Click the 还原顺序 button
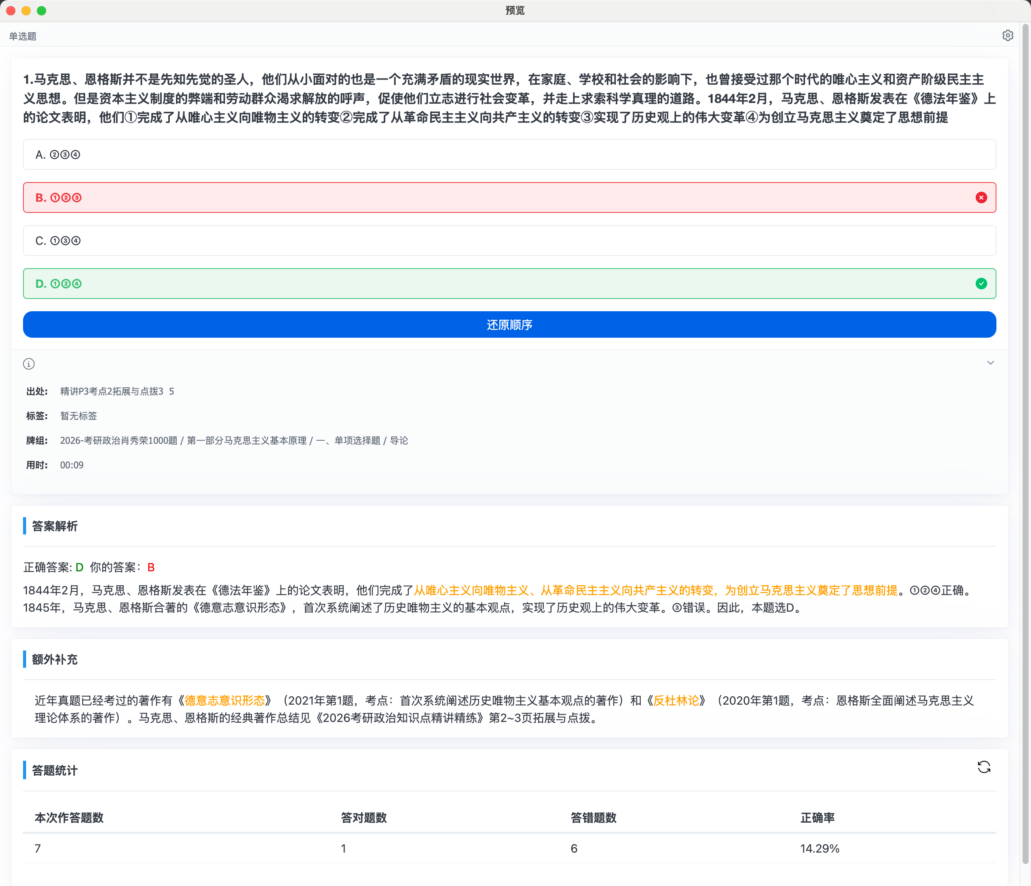 [x=509, y=325]
